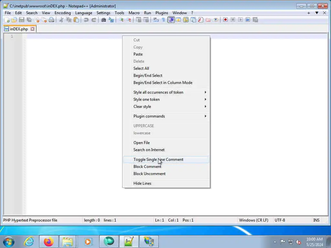Click the Save Recorded Macro icon
Viewport: 331px width, 248px height.
(255, 20)
